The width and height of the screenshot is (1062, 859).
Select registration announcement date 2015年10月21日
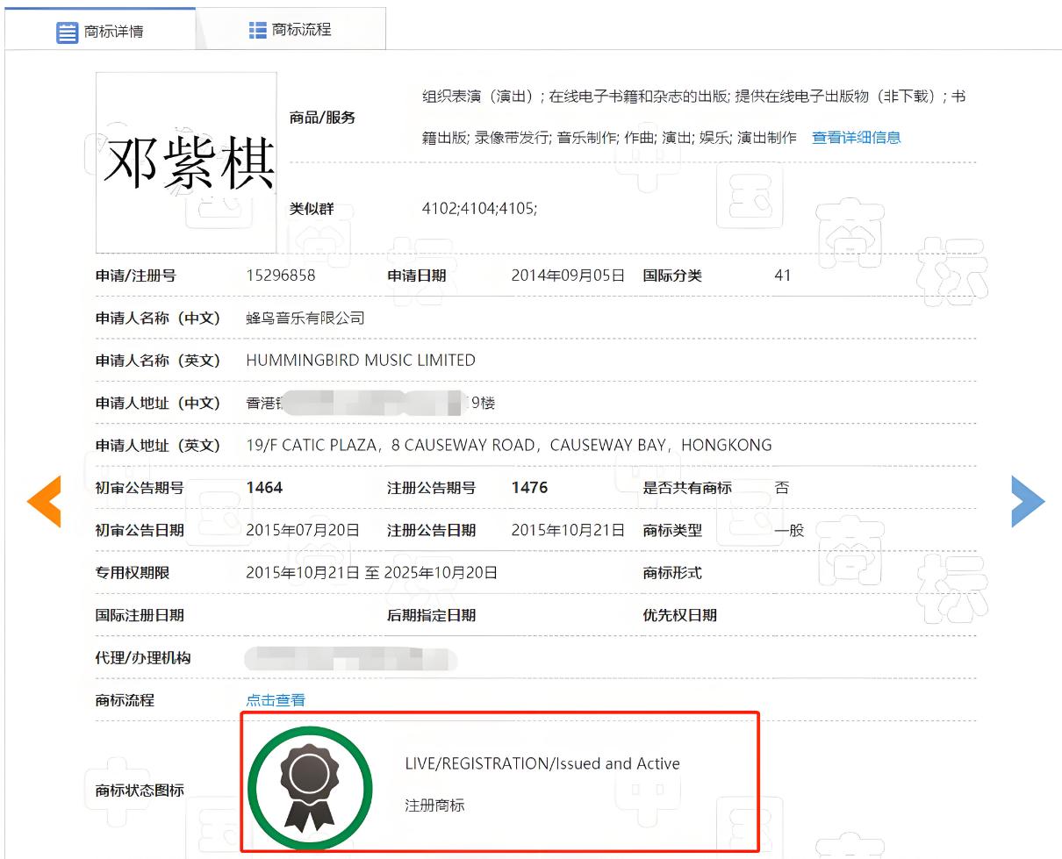(568, 530)
